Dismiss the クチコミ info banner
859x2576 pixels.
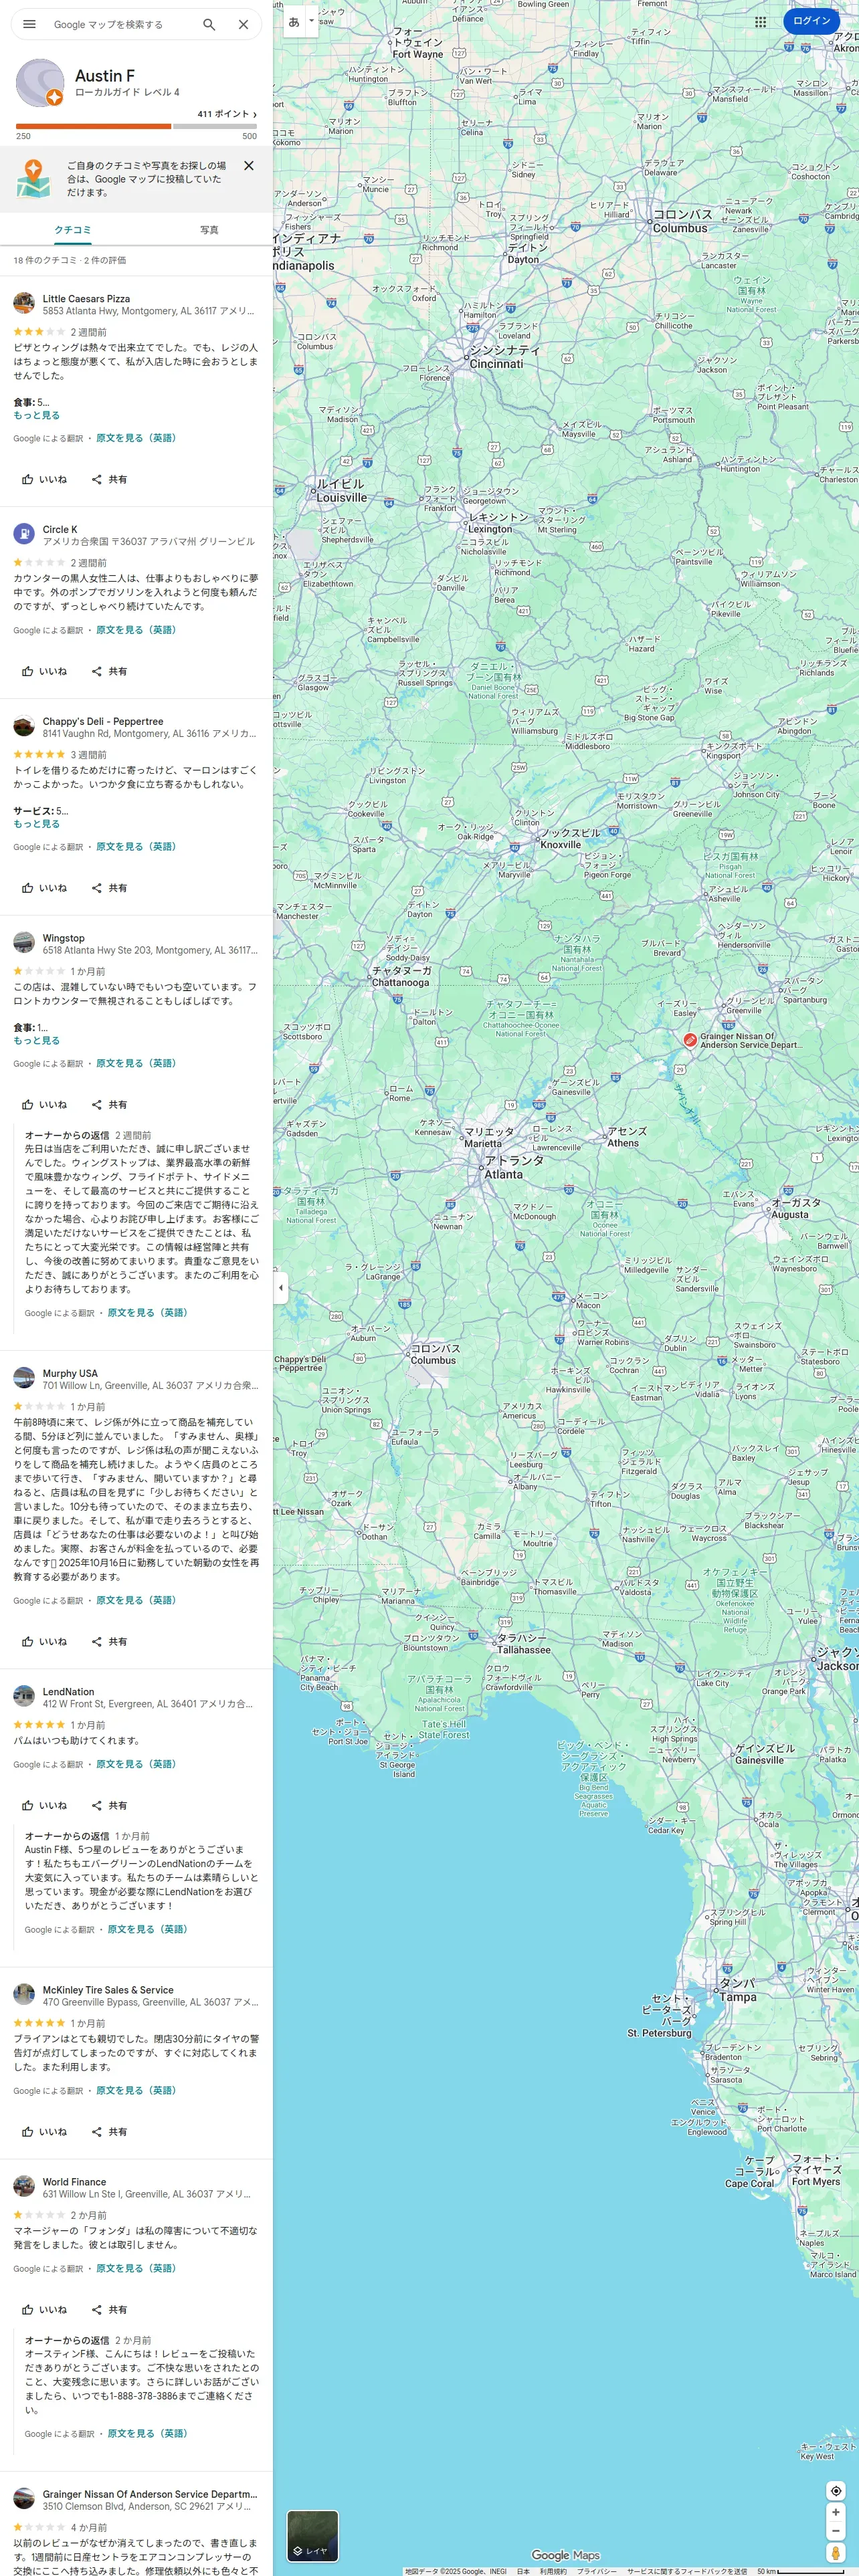(249, 166)
